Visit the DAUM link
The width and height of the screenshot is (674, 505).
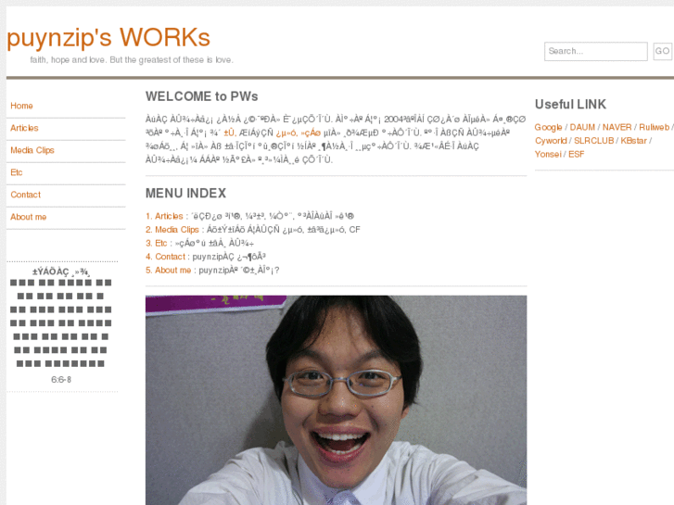pyautogui.click(x=582, y=127)
